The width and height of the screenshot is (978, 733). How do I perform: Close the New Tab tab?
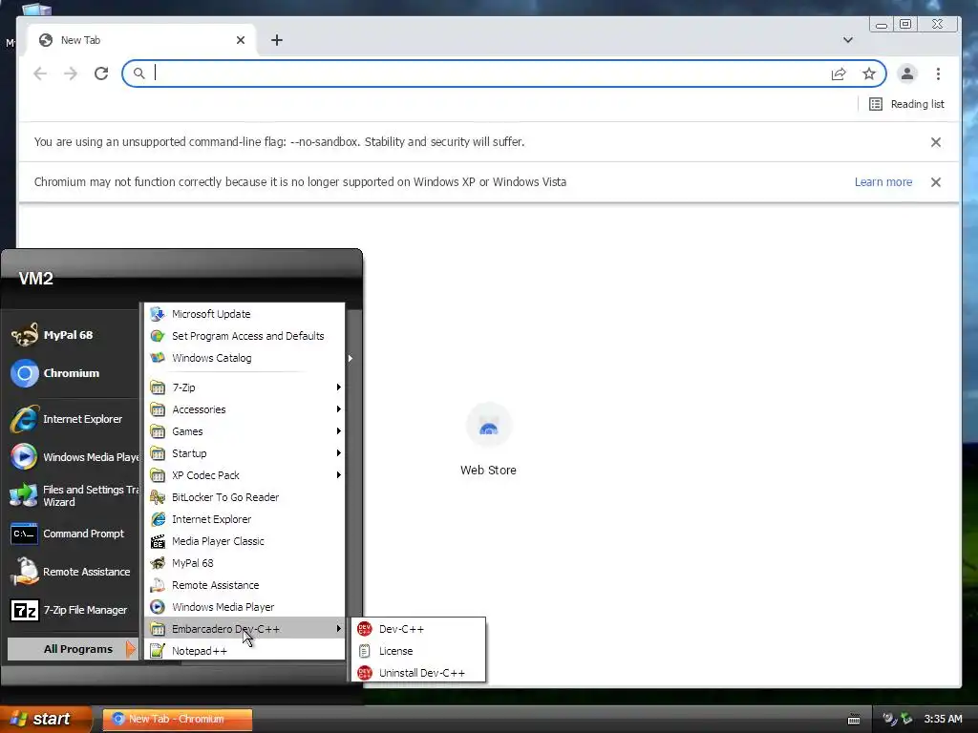(241, 40)
